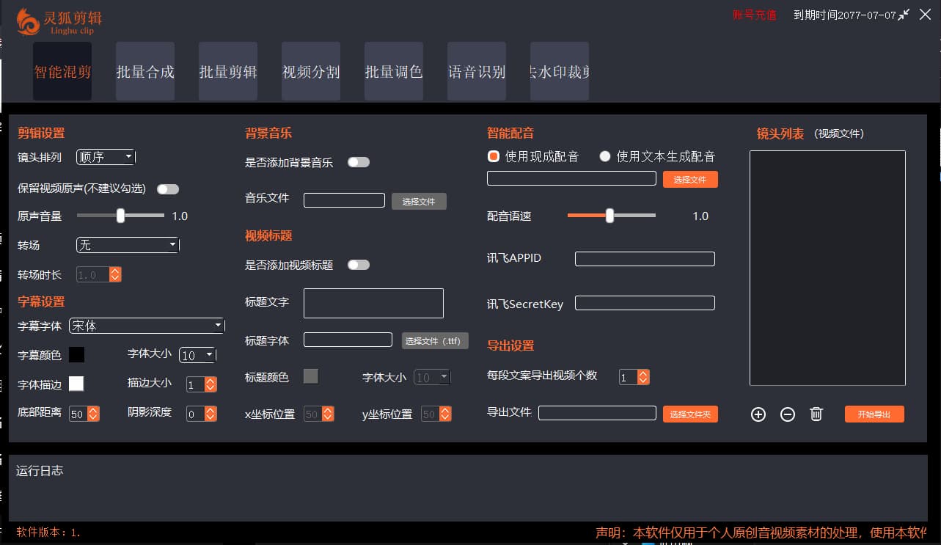Enable 保留视频原声 toggle

click(x=168, y=189)
